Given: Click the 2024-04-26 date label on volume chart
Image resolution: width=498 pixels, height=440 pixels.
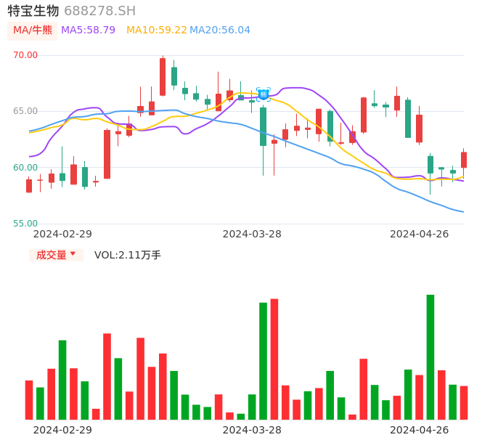Looking at the screenshot, I should point(419,430).
